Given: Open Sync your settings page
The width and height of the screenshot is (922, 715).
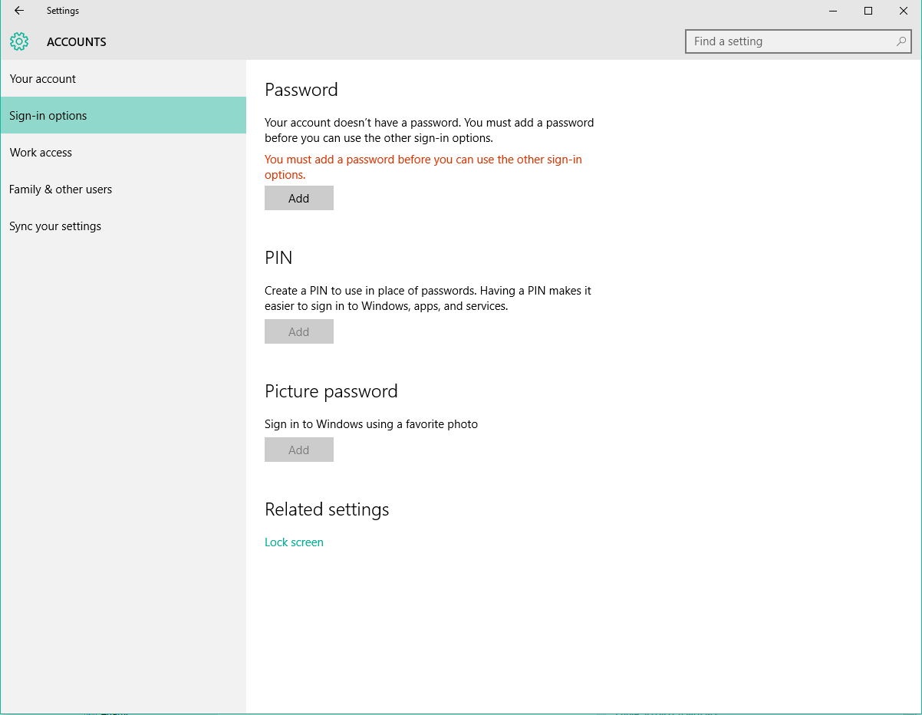Looking at the screenshot, I should 123,226.
